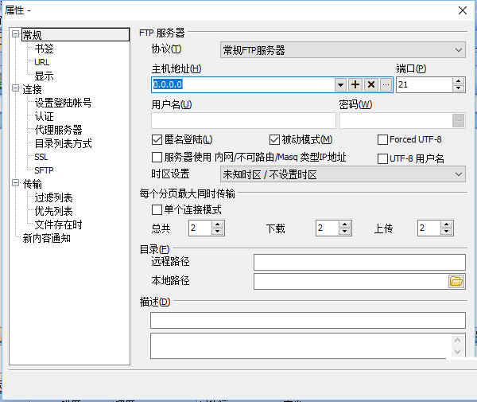Open 文件存在时 settings page

tap(58, 224)
